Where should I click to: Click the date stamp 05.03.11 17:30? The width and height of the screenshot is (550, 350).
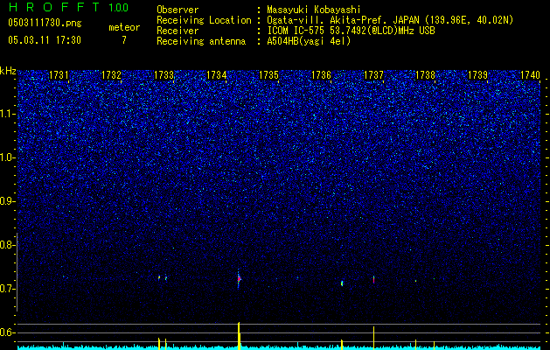point(45,40)
